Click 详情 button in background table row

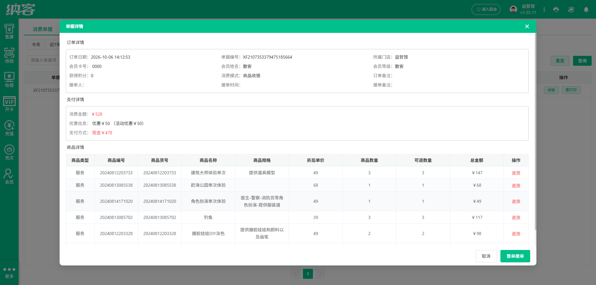(551, 90)
